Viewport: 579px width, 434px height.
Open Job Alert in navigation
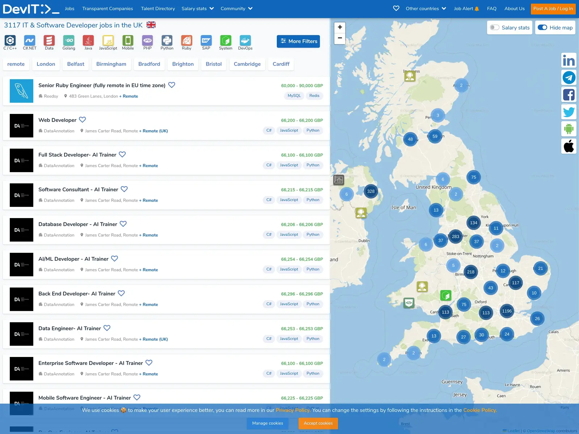pos(466,8)
